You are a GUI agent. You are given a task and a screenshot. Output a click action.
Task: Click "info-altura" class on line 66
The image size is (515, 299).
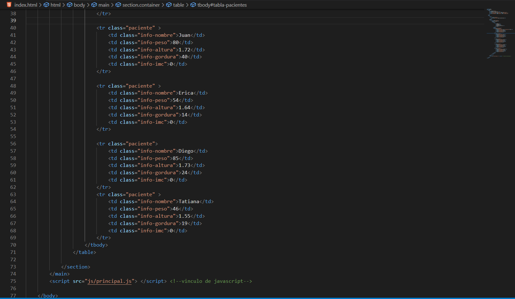coord(157,216)
